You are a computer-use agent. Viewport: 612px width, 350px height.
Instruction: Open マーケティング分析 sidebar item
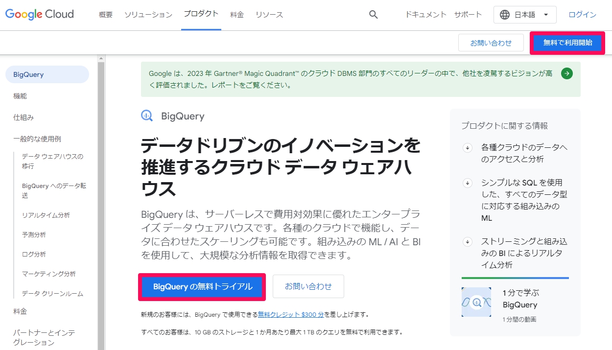click(x=49, y=274)
